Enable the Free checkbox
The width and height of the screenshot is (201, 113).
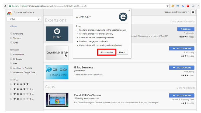pyautogui.click(x=11, y=63)
